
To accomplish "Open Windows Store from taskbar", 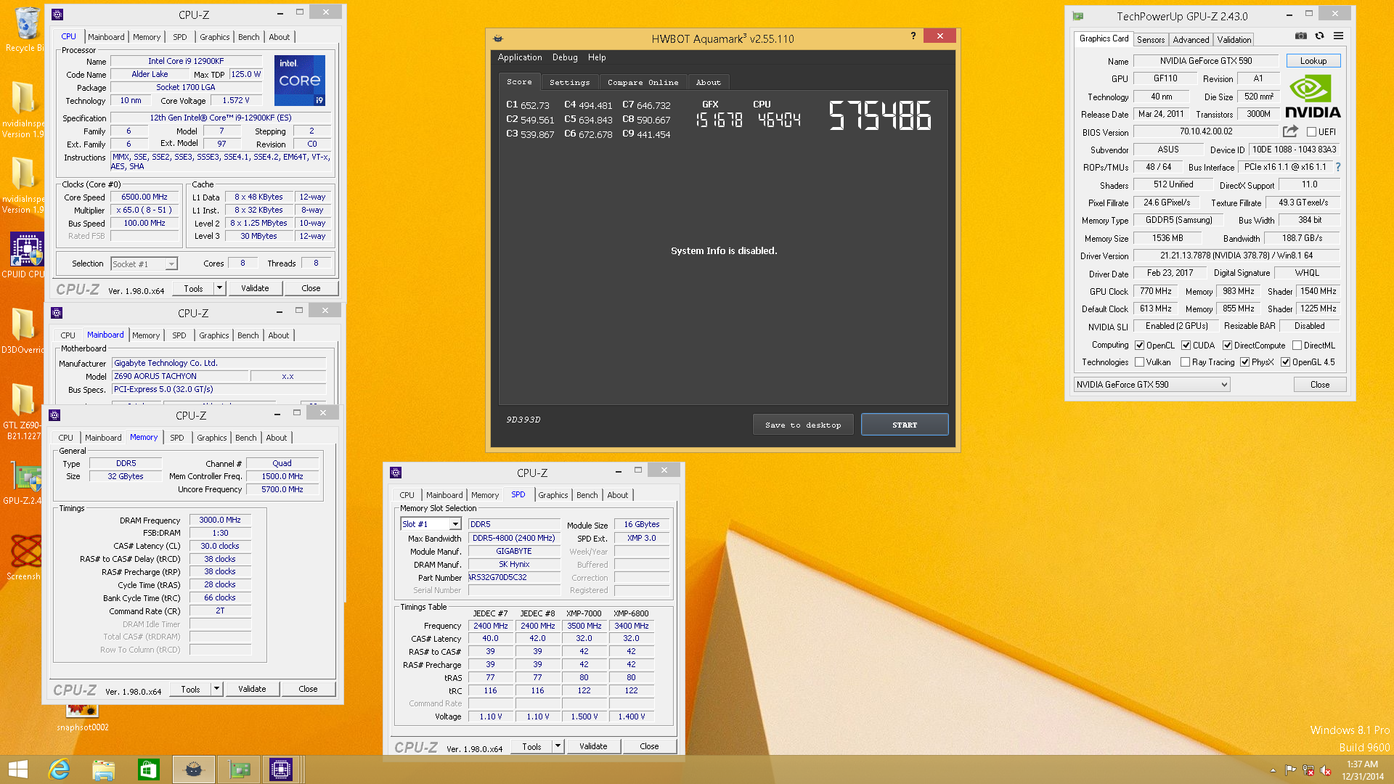I will [149, 769].
